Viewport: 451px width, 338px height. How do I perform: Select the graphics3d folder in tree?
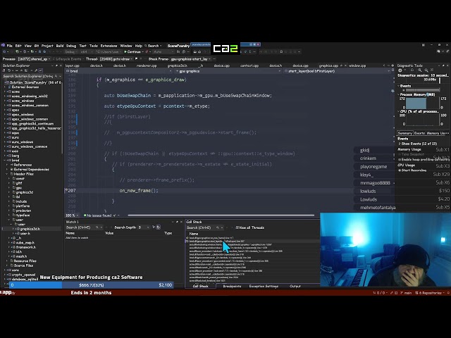[24, 192]
